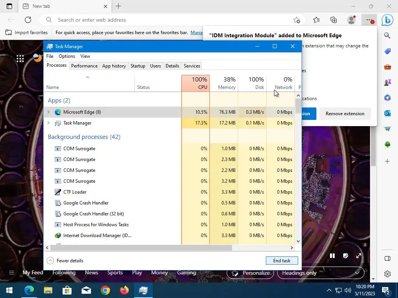Refresh the page in Edge
The width and height of the screenshot is (398, 298).
(x=28, y=20)
